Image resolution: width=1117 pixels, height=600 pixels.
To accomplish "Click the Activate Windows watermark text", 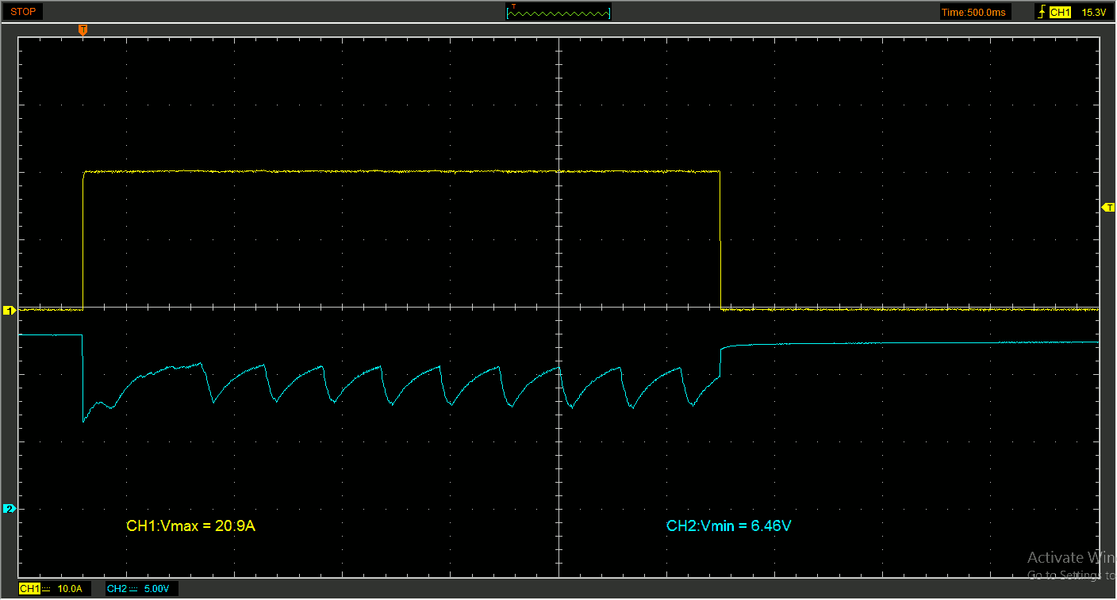I will point(1071,557).
